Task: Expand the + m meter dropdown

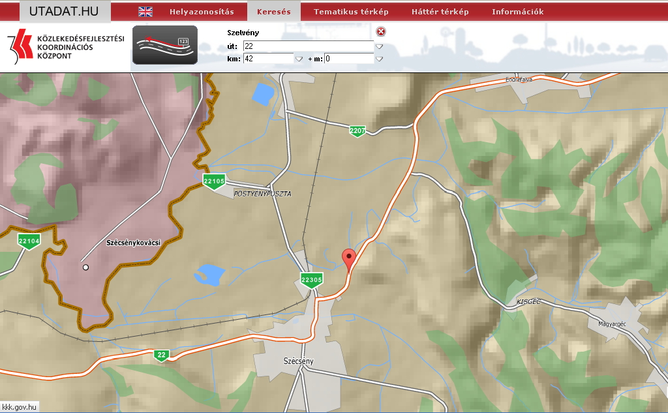Action: tap(379, 59)
